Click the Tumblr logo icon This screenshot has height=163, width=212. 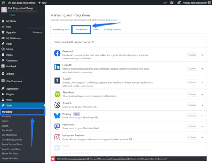[x=57, y=81]
